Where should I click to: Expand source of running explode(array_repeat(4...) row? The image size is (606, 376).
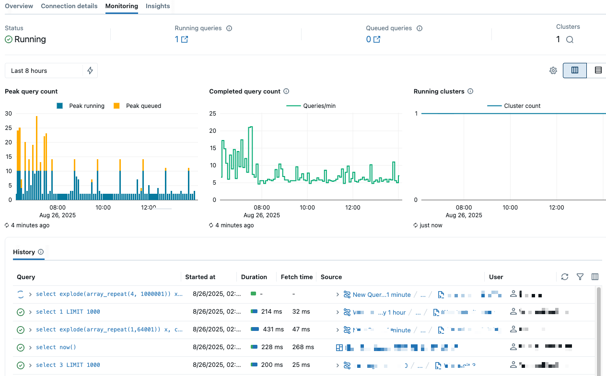338,294
